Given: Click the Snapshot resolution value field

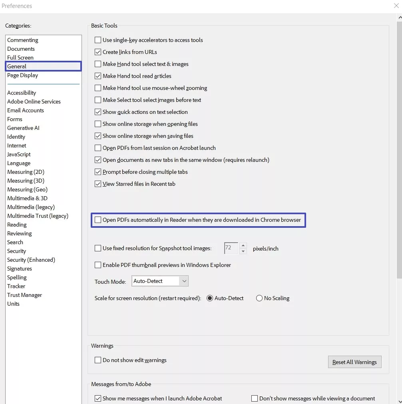Looking at the screenshot, I should pyautogui.click(x=231, y=248).
